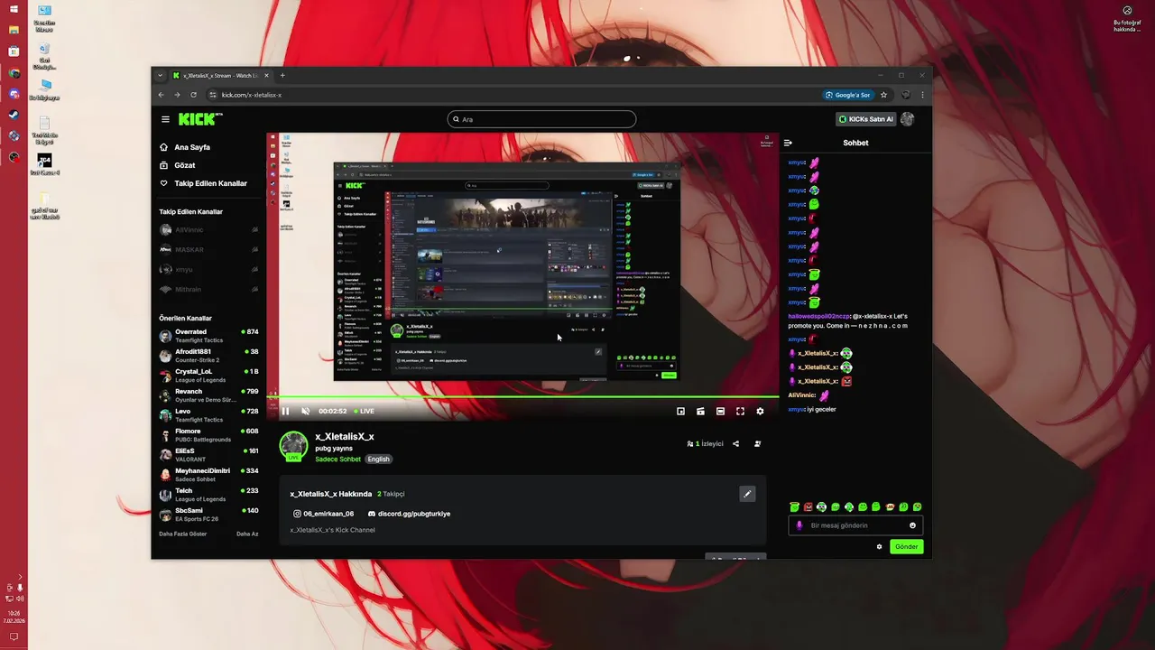Open 06_emirkaan_06 Instagram link
Screen dimensions: 1155x650
coord(323,514)
